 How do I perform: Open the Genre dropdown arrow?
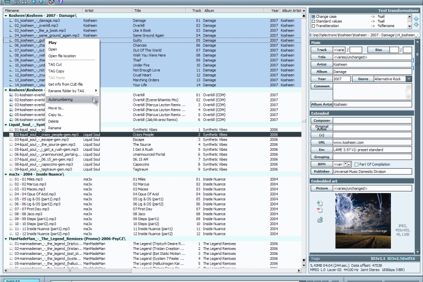(409, 79)
